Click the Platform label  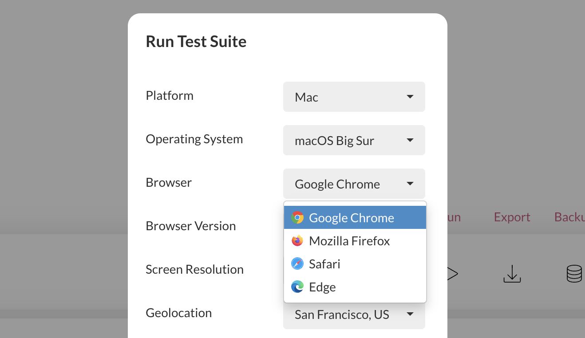170,96
